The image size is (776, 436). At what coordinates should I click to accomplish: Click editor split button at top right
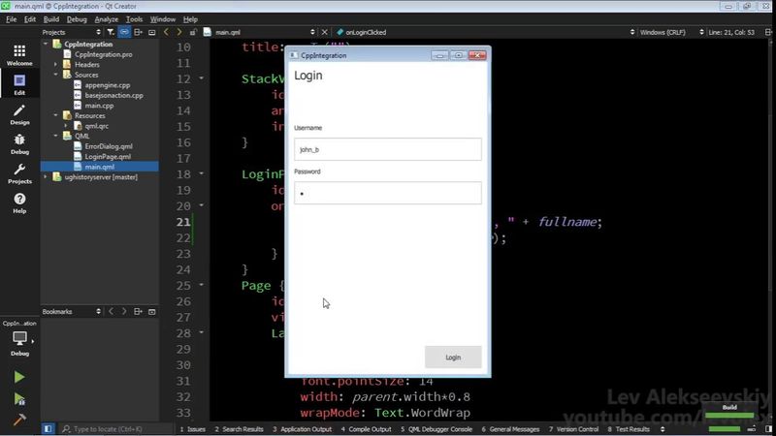[768, 32]
